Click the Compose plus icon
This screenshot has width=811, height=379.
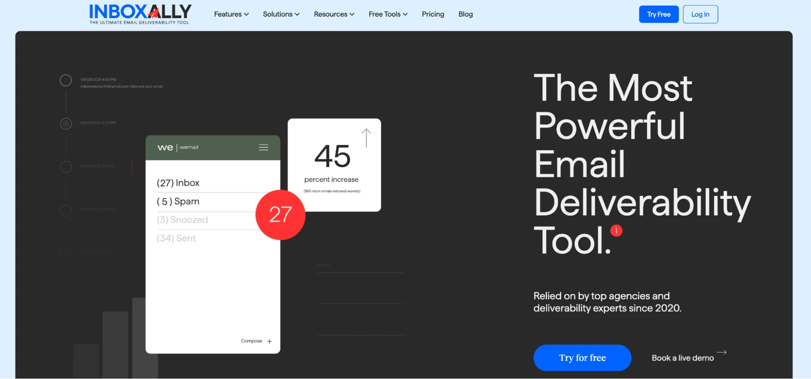[269, 341]
